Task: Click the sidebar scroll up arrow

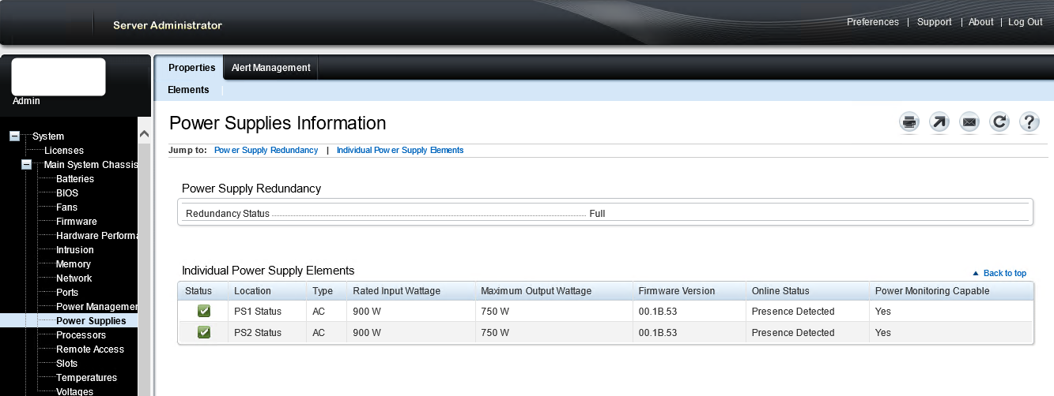Action: (144, 135)
